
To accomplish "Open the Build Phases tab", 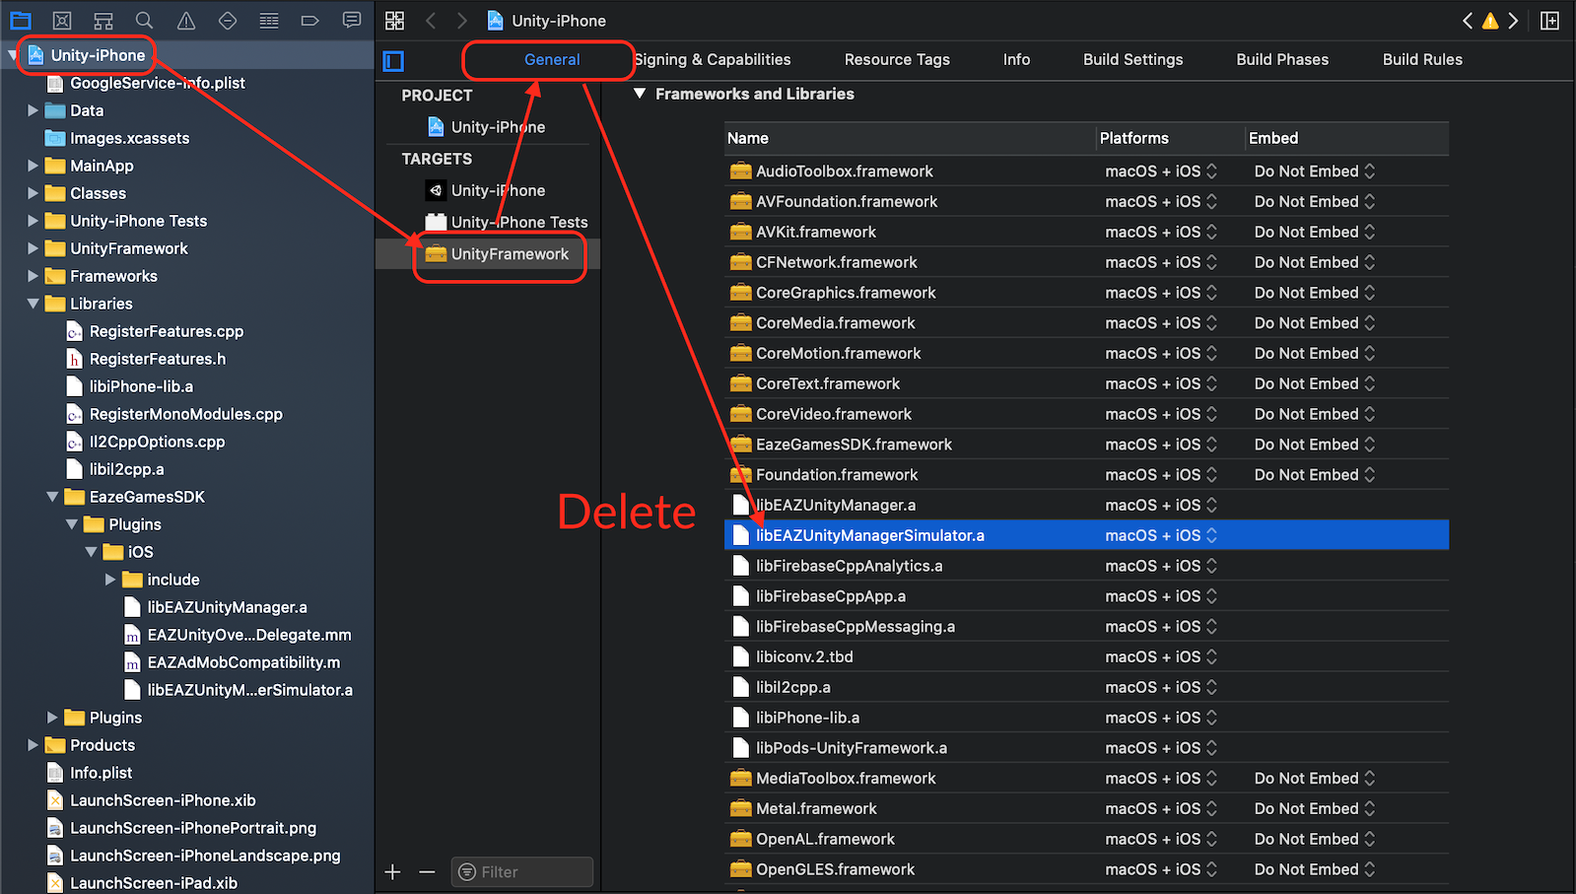I will click(x=1282, y=59).
